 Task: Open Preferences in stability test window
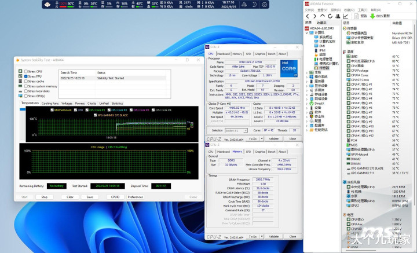136,197
